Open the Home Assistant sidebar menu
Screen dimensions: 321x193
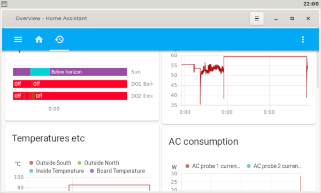pyautogui.click(x=18, y=39)
